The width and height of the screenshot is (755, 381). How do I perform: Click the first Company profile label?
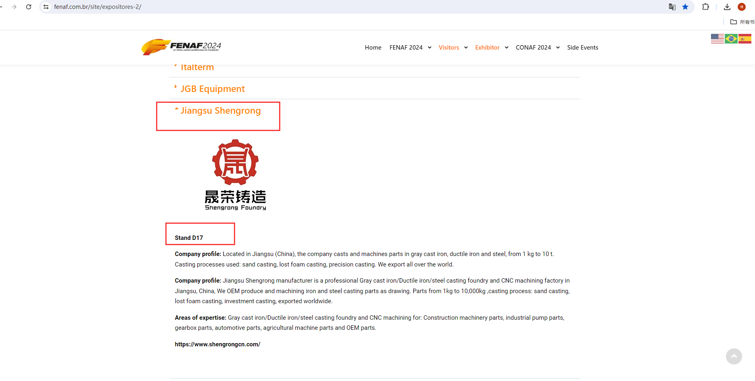tap(198, 254)
